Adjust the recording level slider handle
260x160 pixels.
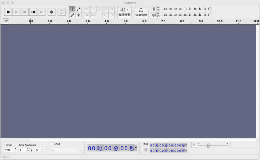(185, 9)
